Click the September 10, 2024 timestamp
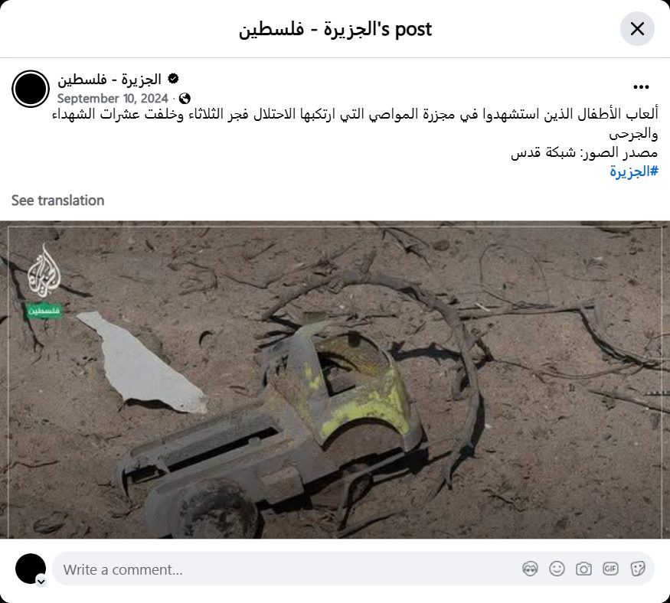 pos(113,99)
